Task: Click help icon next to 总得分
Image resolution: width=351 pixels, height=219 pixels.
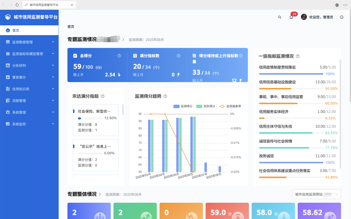Action: 119,56
